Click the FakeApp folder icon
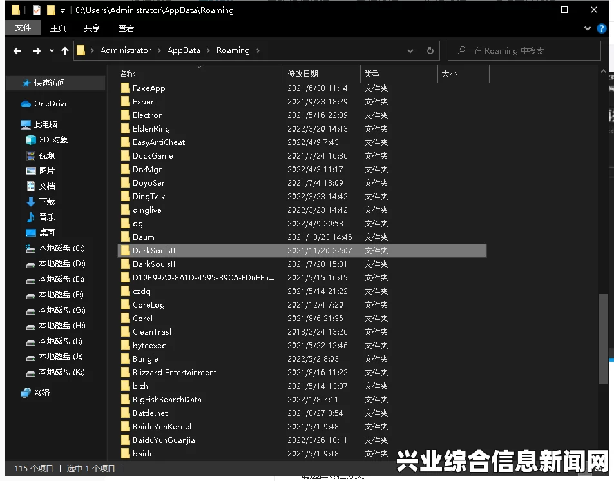614x481 pixels. [125, 88]
